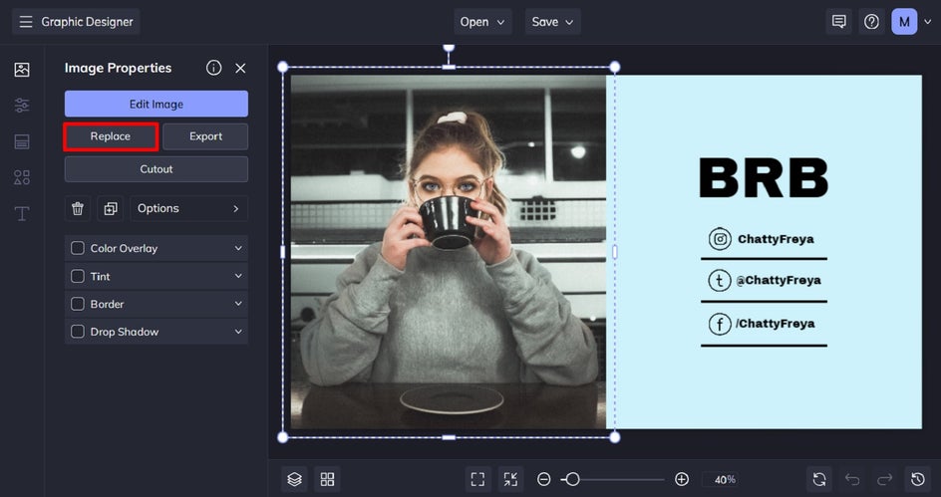Open the Graphics shapes sidebar icon
The height and width of the screenshot is (497, 941).
click(22, 177)
